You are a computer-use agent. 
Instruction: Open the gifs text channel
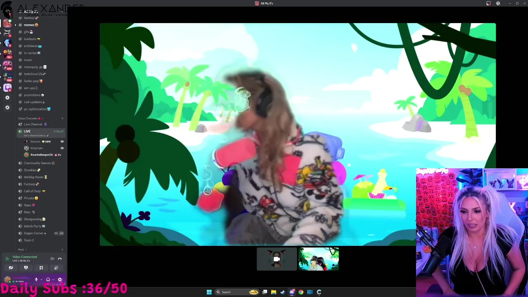click(40, 32)
